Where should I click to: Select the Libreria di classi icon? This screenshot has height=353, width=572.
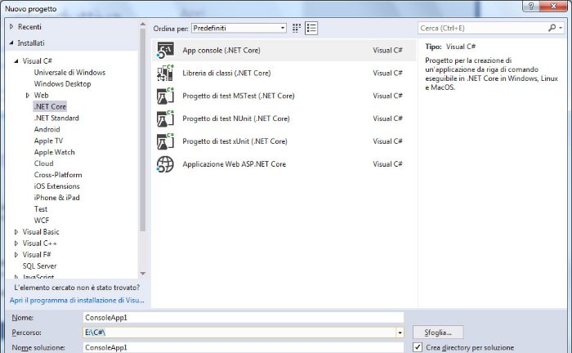coord(165,73)
